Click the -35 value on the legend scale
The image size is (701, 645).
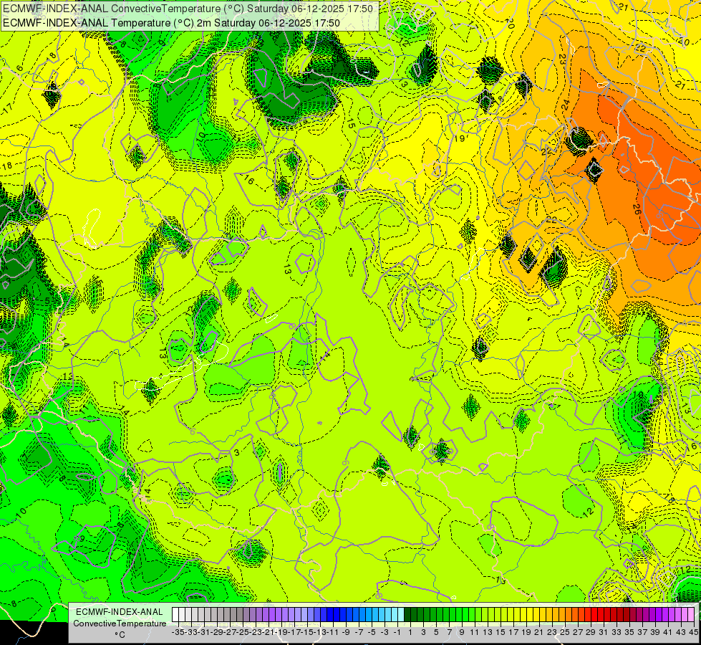coord(178,632)
